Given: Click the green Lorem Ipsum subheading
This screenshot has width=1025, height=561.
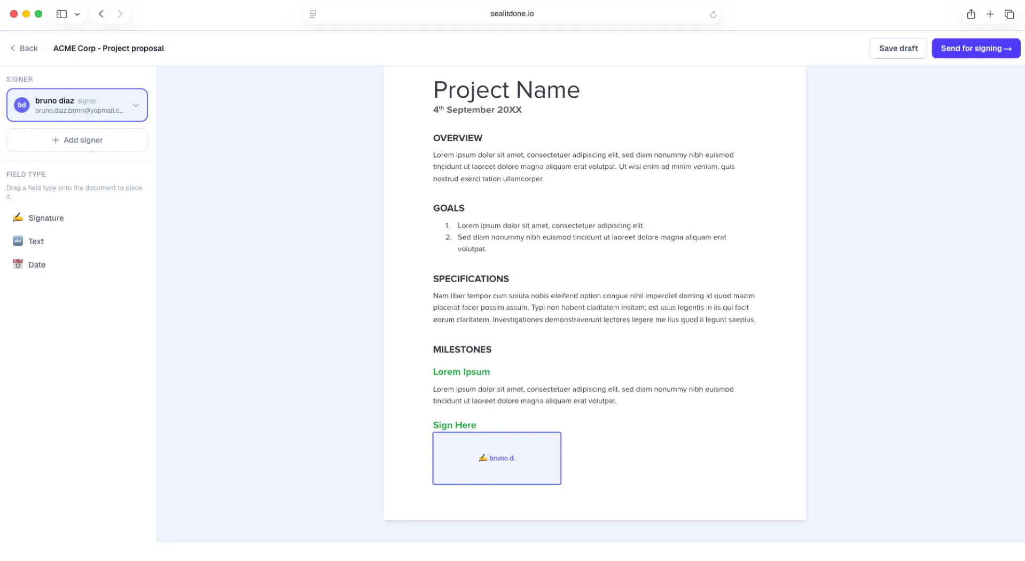Looking at the screenshot, I should pyautogui.click(x=461, y=372).
